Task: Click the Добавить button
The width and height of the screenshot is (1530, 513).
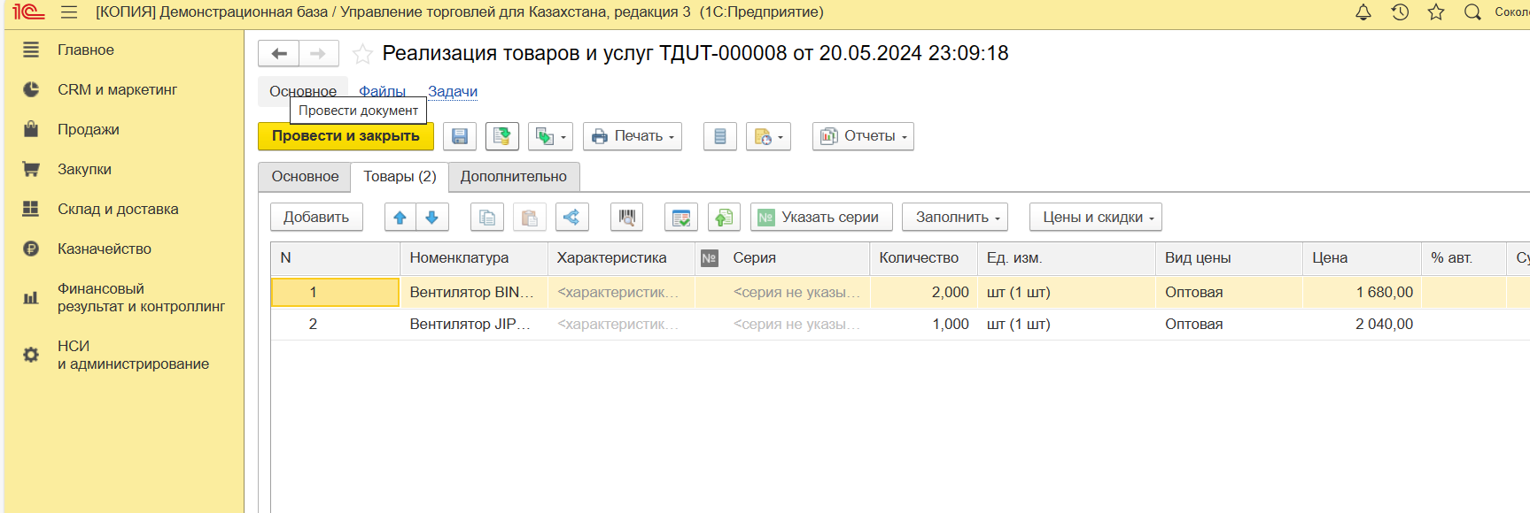Action: pyautogui.click(x=316, y=218)
